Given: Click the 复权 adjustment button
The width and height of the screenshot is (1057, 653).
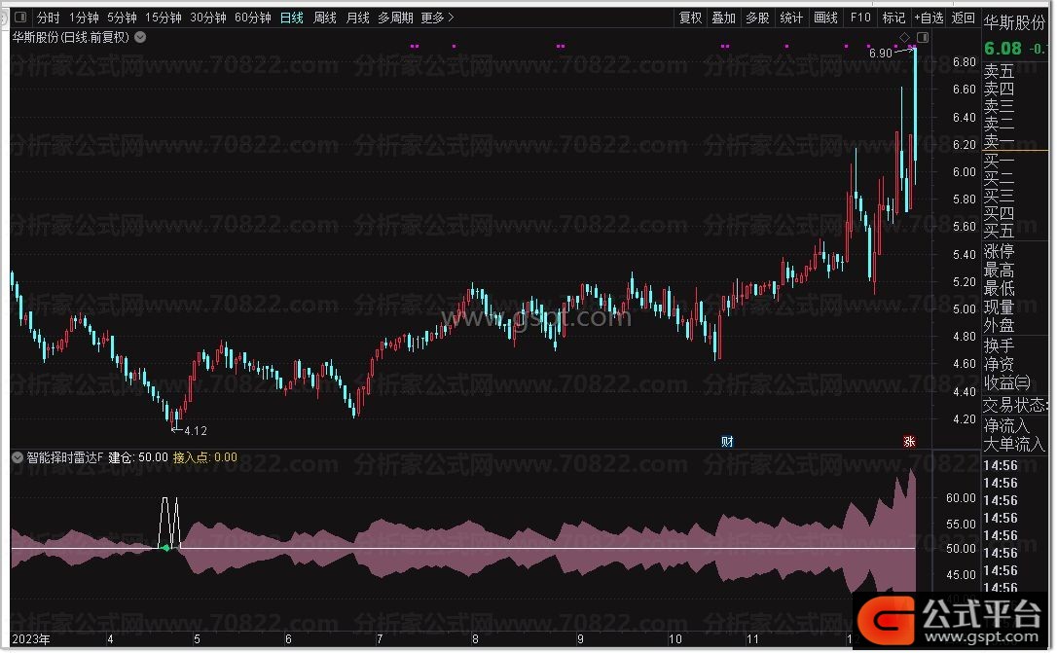Looking at the screenshot, I should coord(690,18).
